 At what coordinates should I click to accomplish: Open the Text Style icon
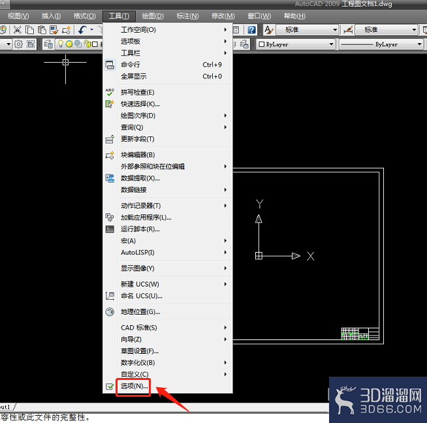[x=269, y=29]
